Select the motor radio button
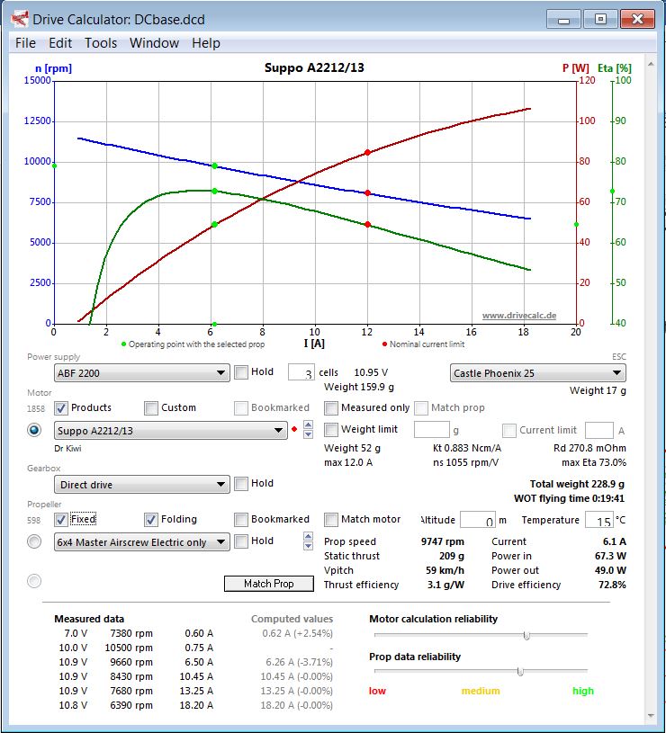 (x=34, y=431)
